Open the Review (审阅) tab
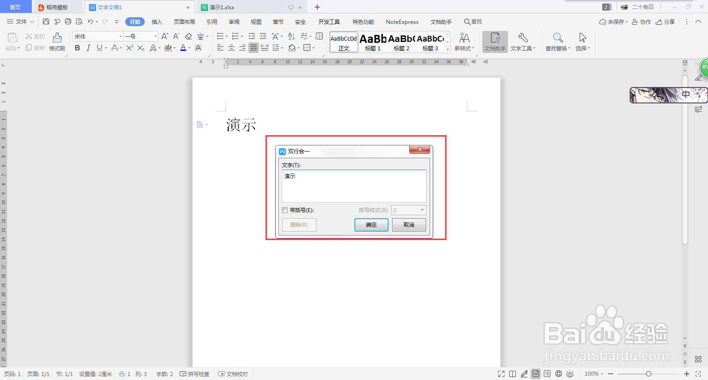 tap(234, 22)
